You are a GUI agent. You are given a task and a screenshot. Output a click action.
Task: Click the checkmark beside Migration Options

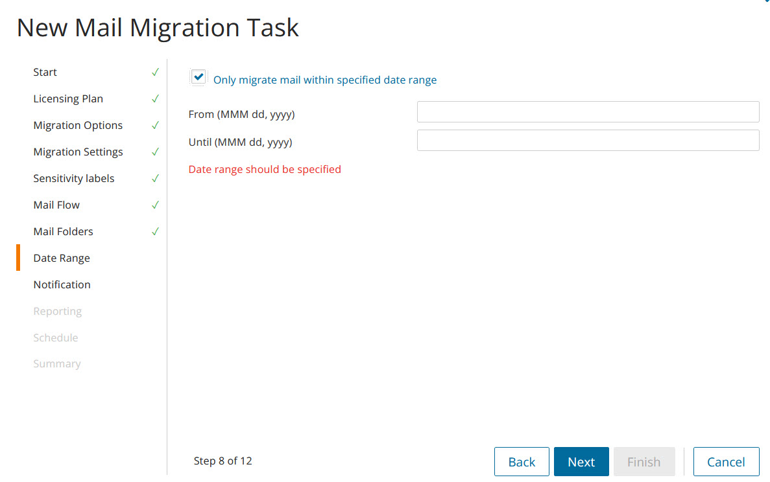point(155,125)
